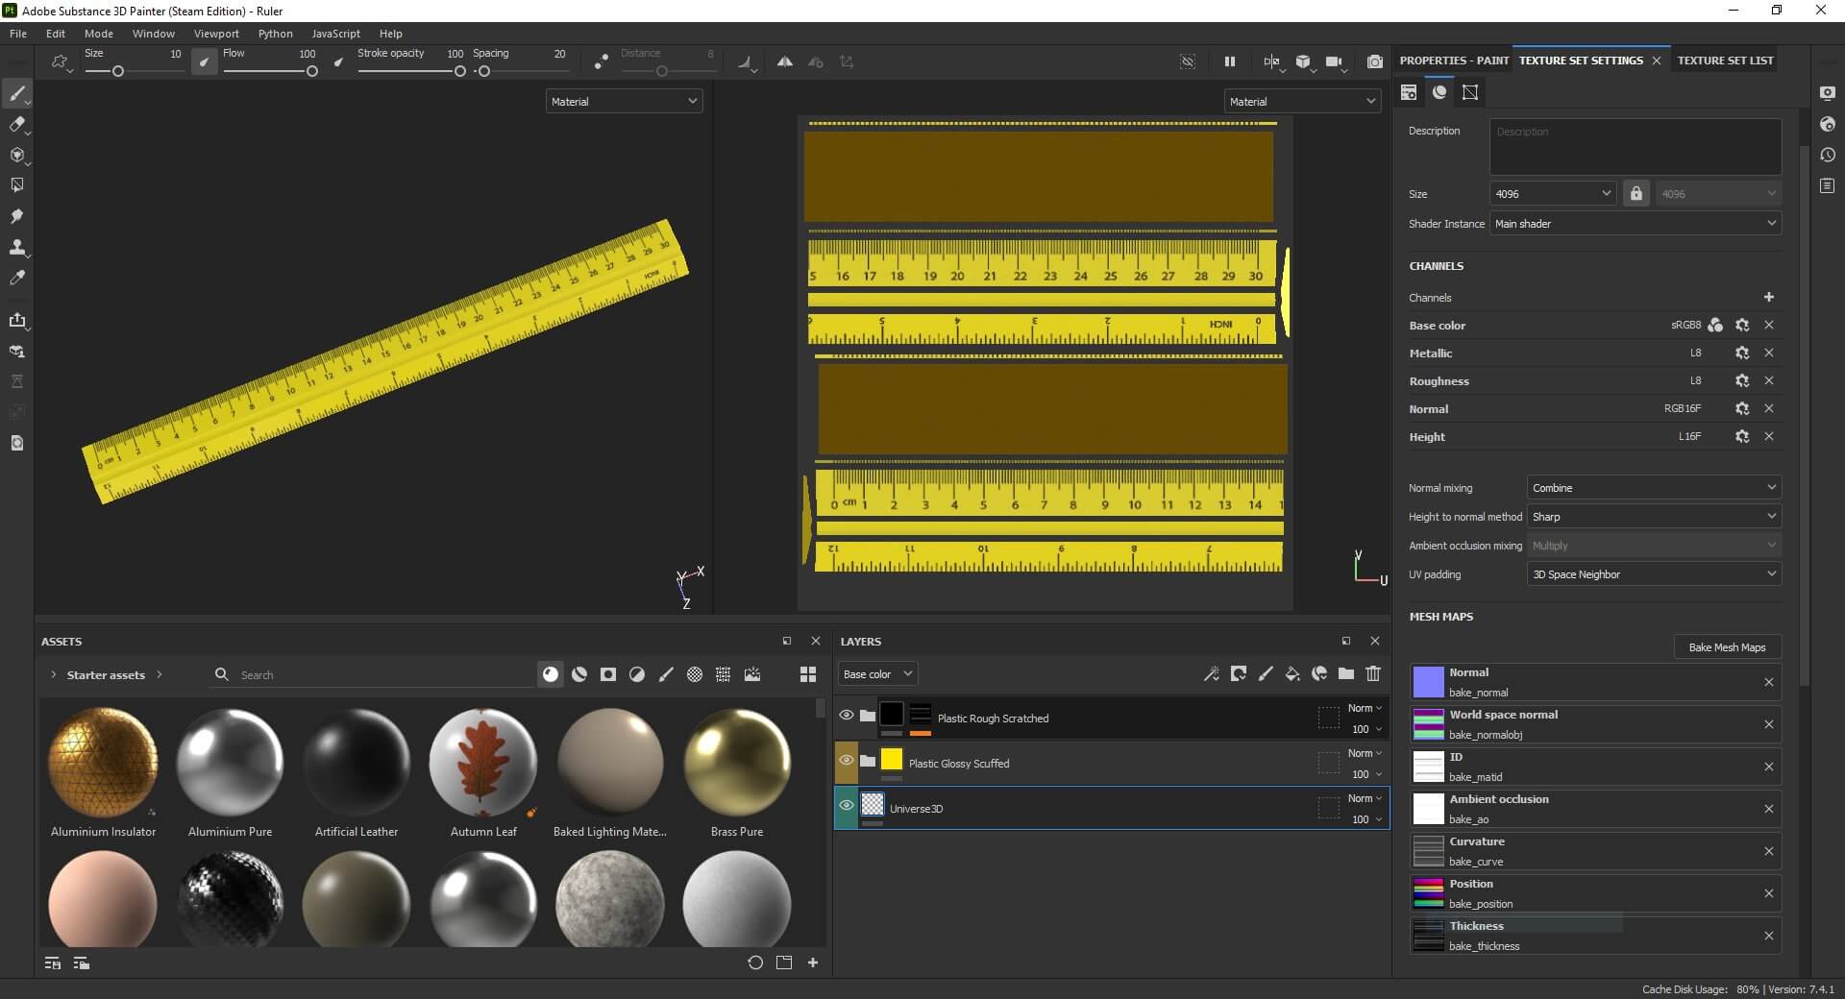
Task: Select the Smudge tool
Action: (16, 216)
